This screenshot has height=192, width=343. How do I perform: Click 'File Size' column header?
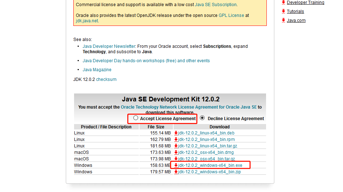point(156,127)
